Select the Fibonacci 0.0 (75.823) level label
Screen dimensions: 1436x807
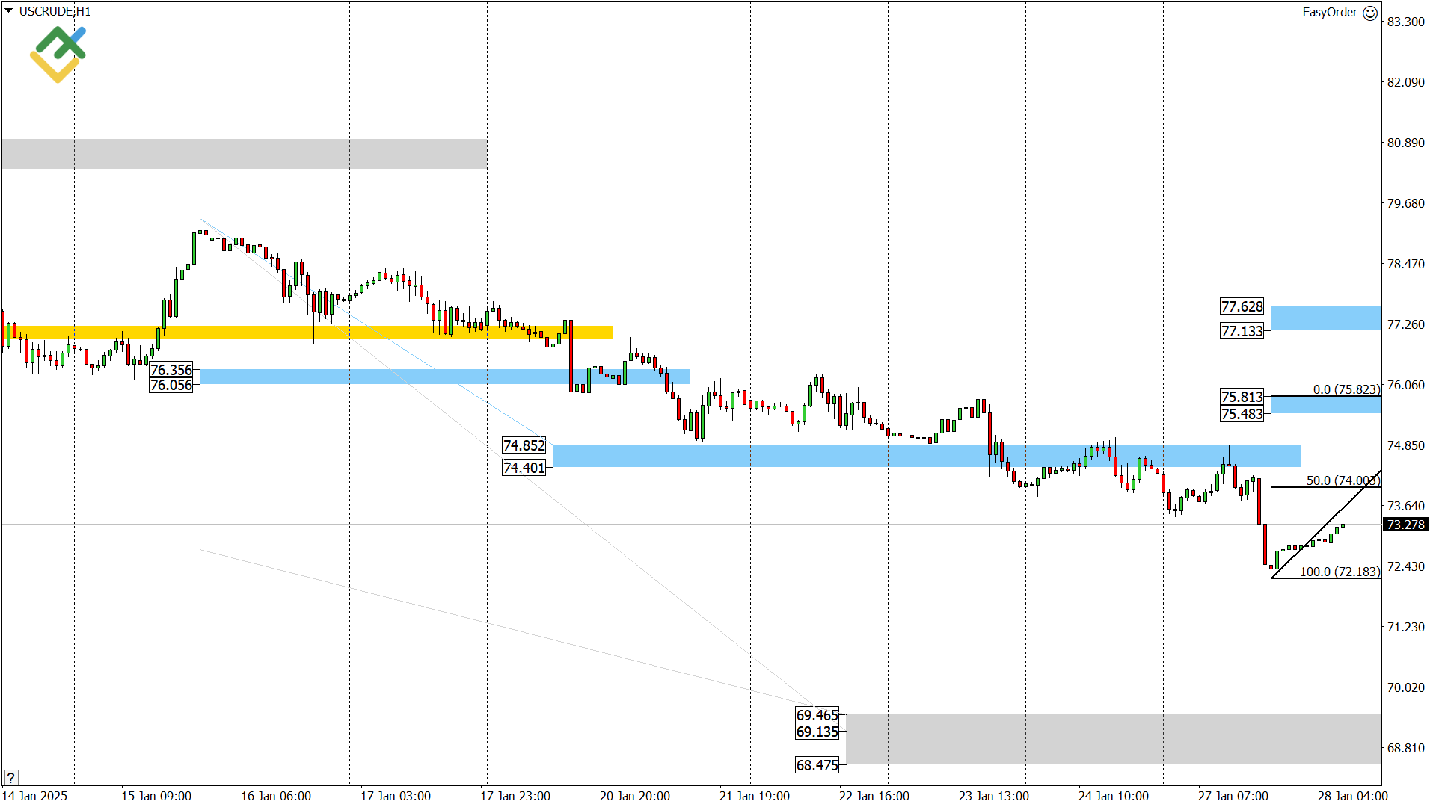[x=1346, y=389]
